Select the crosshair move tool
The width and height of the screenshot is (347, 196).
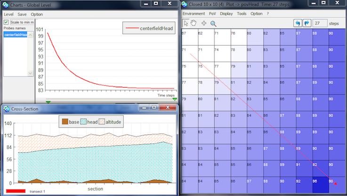click(x=204, y=23)
